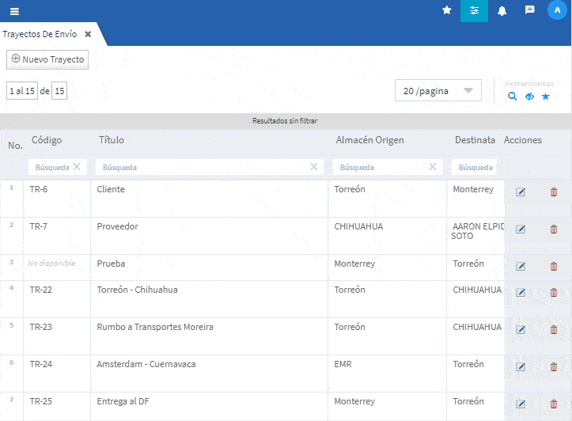The height and width of the screenshot is (421, 572).
Task: Clear the Título search filter
Action: click(314, 167)
